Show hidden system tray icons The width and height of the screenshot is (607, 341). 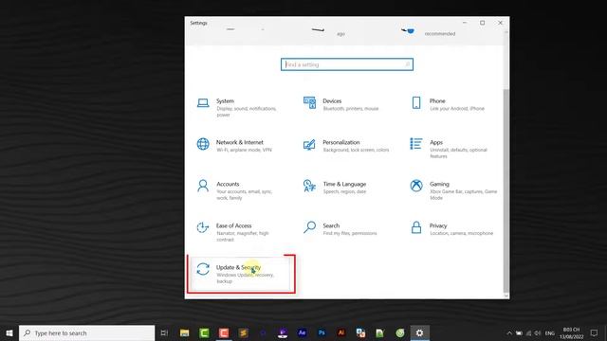(509, 333)
